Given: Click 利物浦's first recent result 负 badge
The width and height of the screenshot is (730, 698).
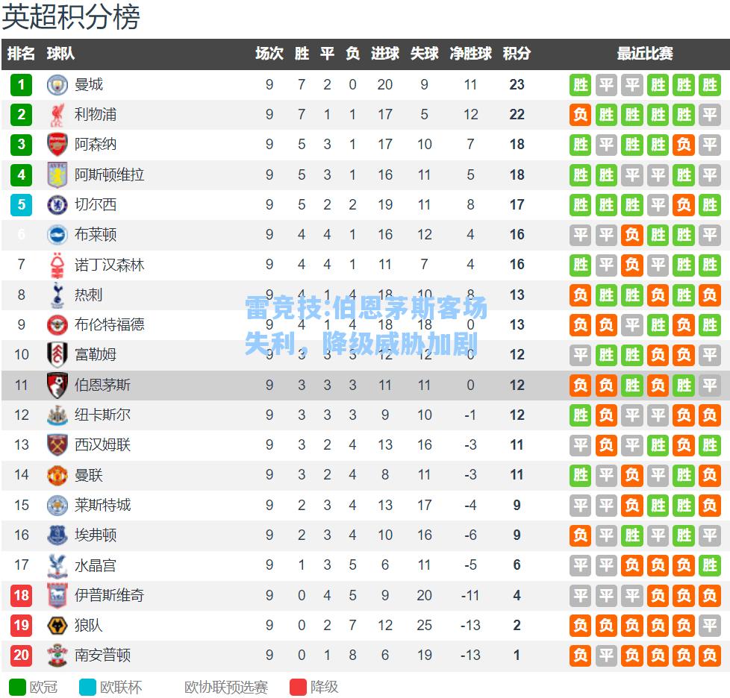Looking at the screenshot, I should click(x=580, y=115).
